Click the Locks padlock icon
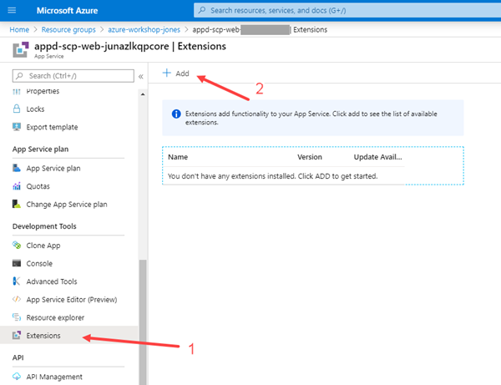 coord(18,109)
